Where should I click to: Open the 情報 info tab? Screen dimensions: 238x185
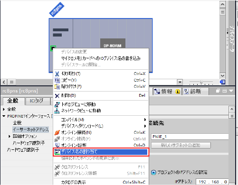point(167,92)
